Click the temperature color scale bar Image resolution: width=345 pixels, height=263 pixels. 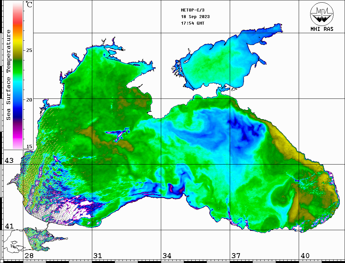pos(18,75)
